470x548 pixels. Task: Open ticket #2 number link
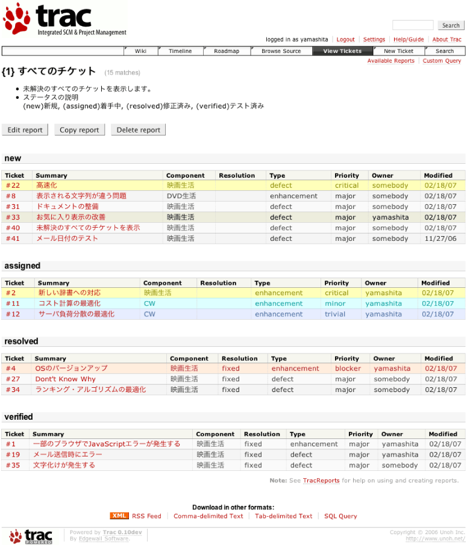pyautogui.click(x=11, y=293)
